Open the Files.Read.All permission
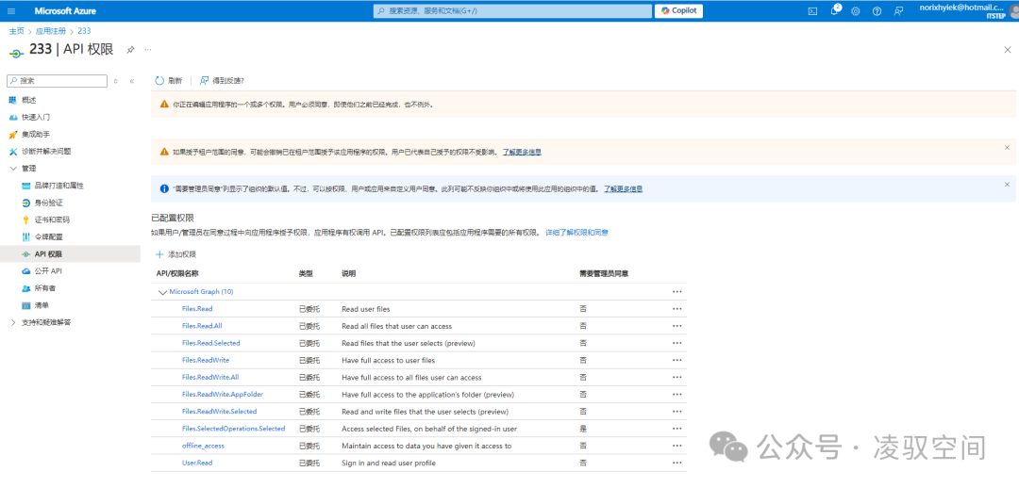 pos(202,326)
